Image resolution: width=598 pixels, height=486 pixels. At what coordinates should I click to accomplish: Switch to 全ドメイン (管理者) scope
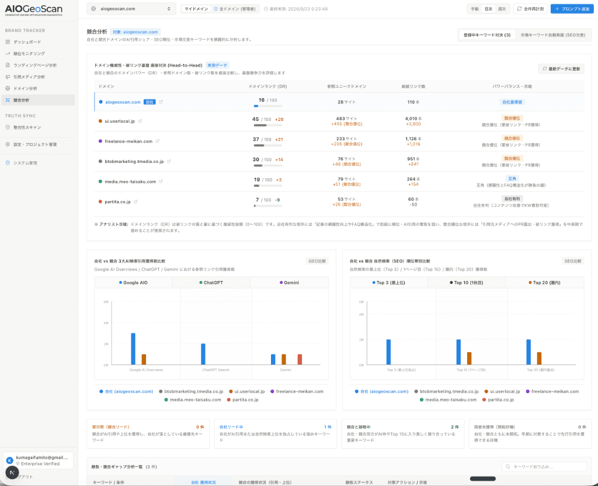235,9
